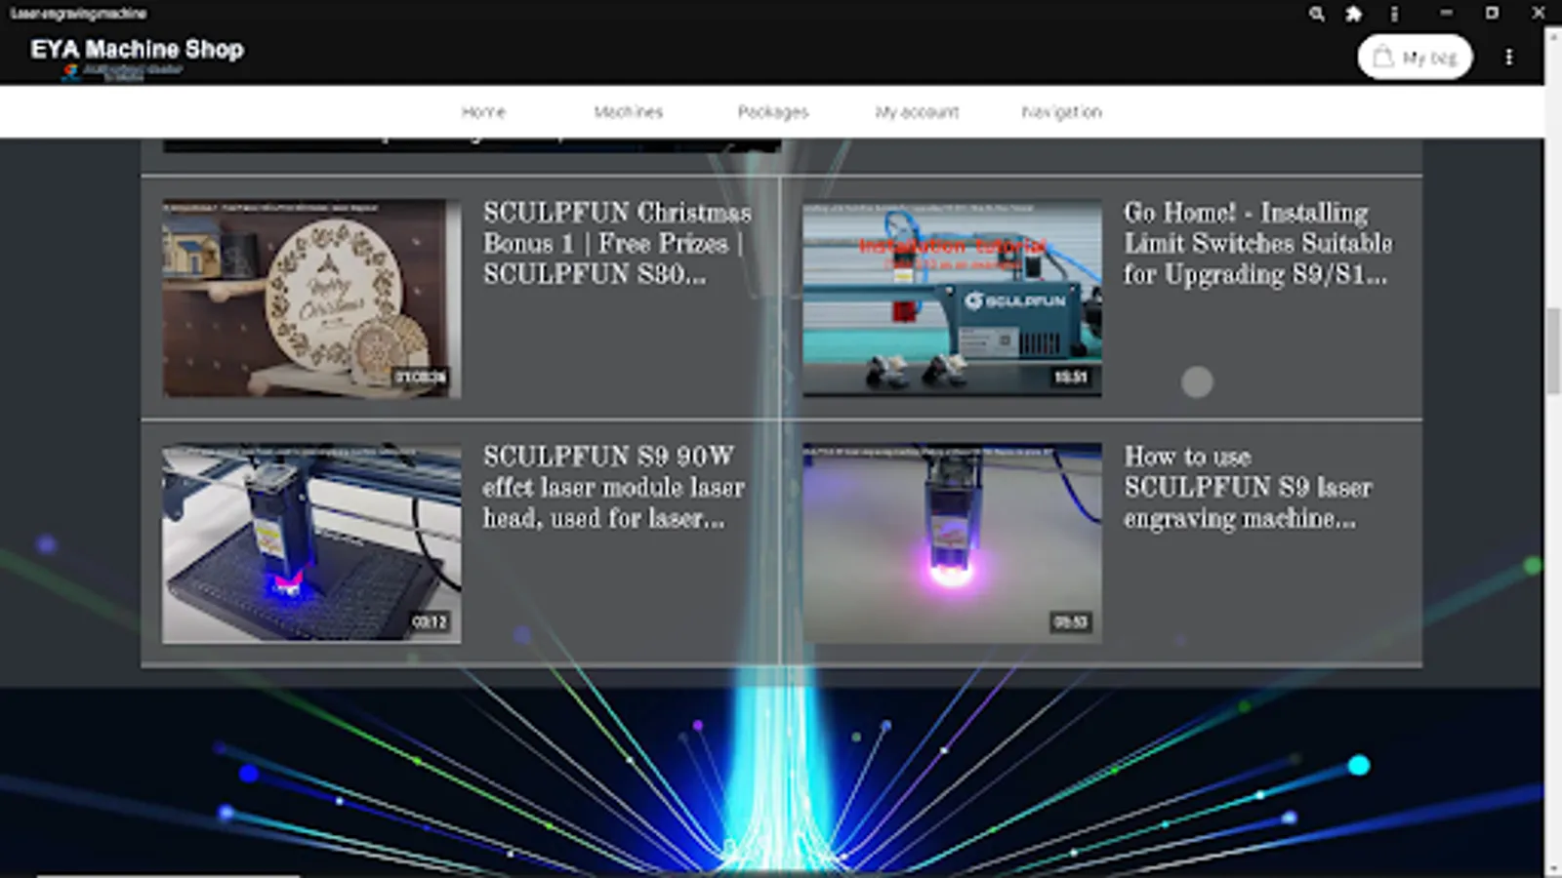Open the SCULPFUN Christmas Bonus 1 title

(x=617, y=243)
